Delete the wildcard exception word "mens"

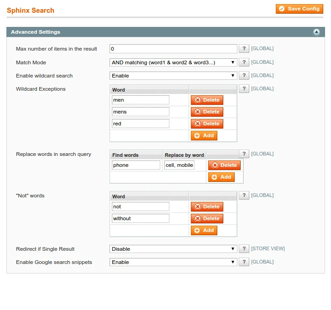tap(207, 112)
